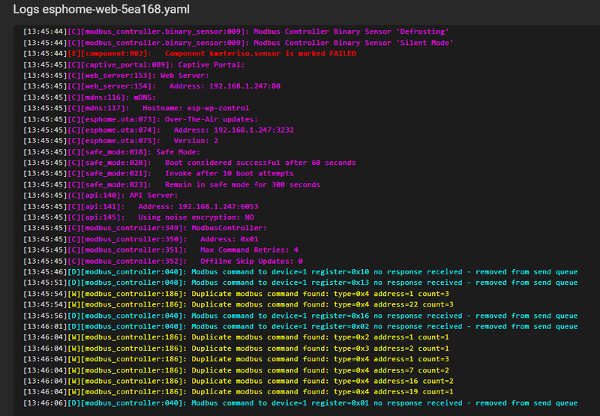
Task: Click the register=0x10 no response log line
Action: (x=300, y=272)
